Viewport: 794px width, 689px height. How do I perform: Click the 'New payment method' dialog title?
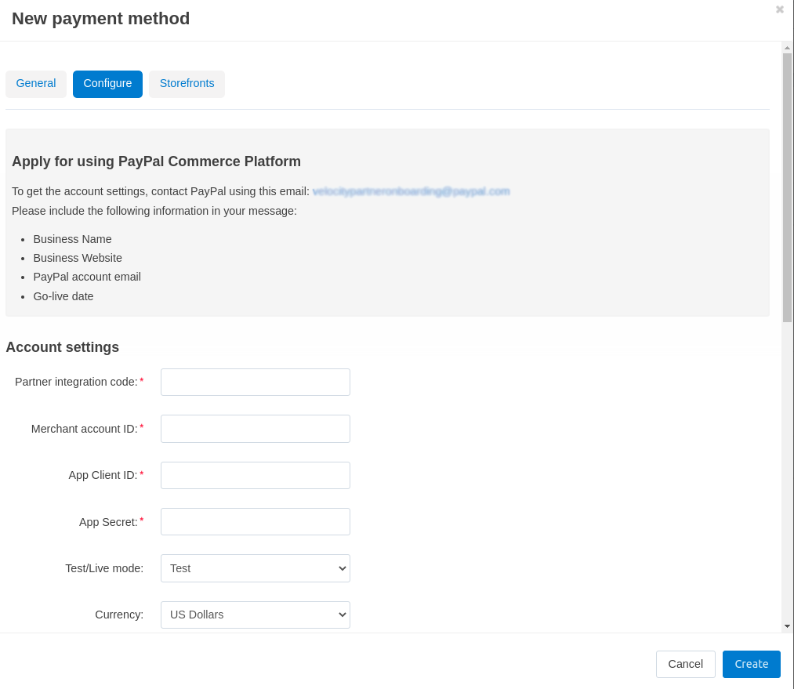[101, 19]
